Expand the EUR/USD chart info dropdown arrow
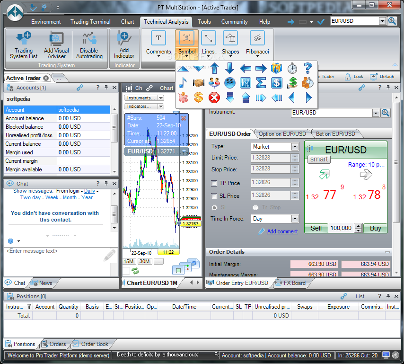 pos(184,151)
